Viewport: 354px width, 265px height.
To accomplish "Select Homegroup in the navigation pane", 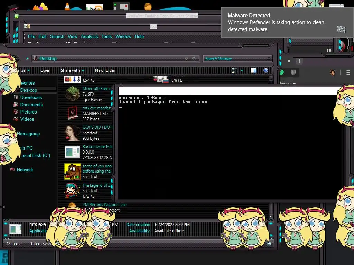I will point(28,134).
